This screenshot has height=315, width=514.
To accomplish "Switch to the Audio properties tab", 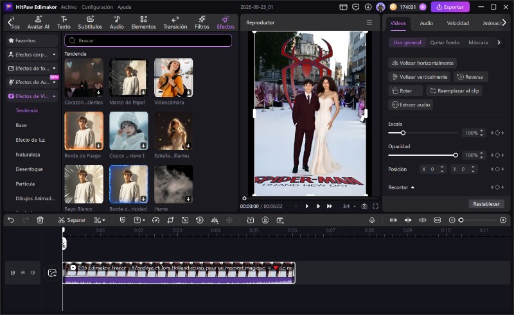I will pos(426,23).
